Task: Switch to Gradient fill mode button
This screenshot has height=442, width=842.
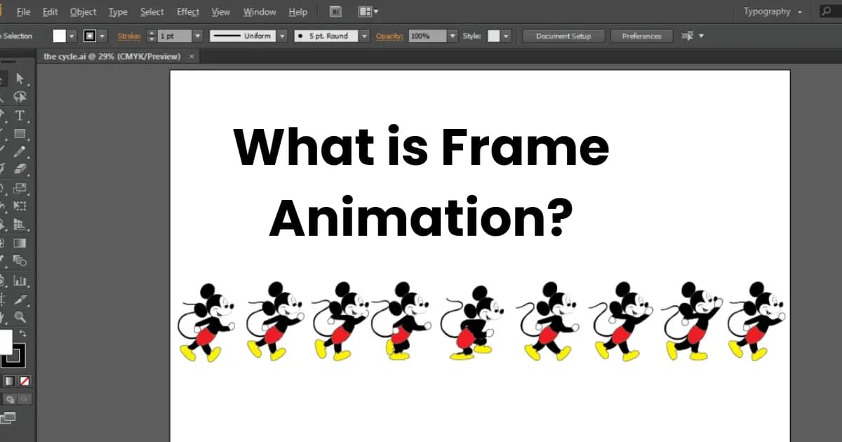Action: coord(10,381)
